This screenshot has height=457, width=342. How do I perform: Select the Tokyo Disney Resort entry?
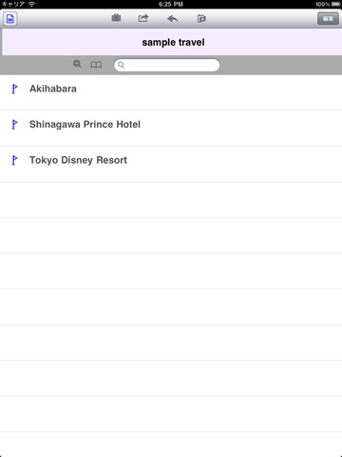click(171, 164)
